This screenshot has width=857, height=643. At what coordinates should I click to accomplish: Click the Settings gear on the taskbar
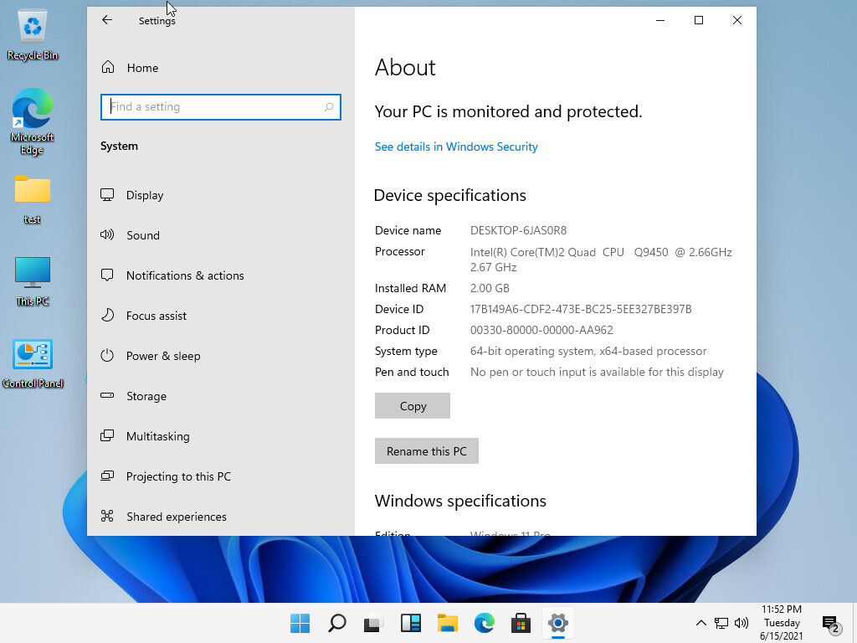pos(557,623)
